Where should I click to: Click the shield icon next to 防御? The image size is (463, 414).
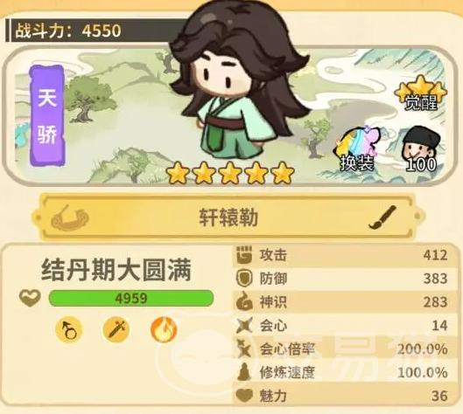[244, 278]
